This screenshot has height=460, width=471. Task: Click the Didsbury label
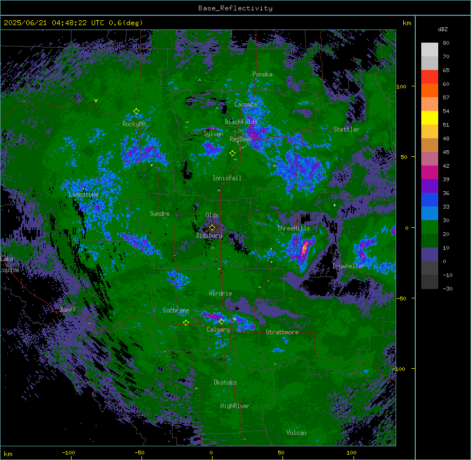[209, 235]
